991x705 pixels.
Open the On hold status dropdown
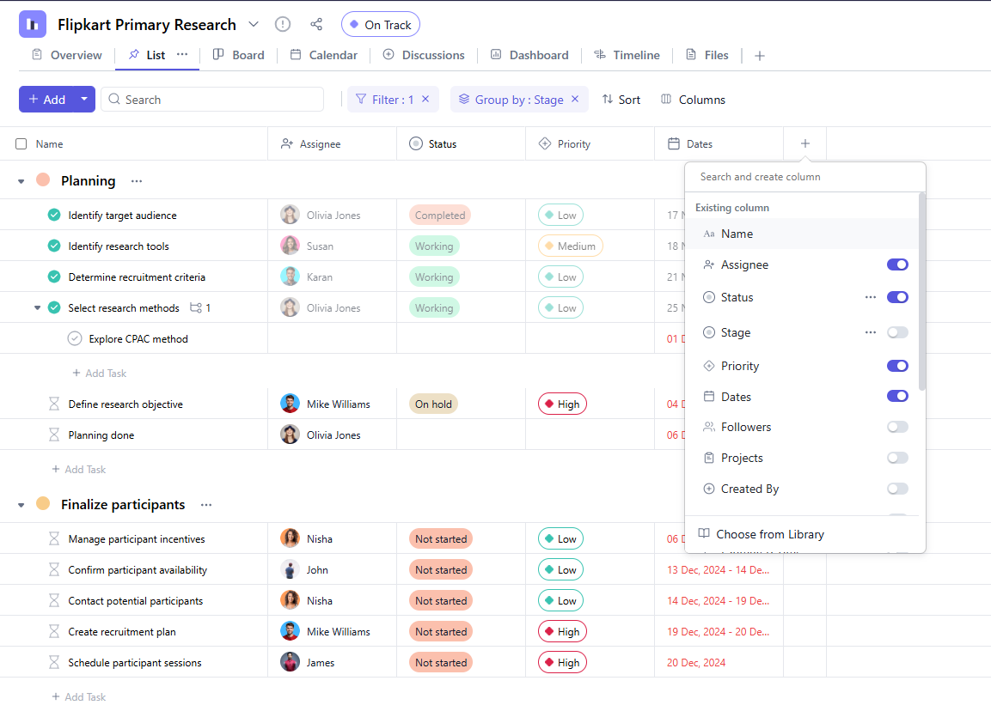coord(433,404)
